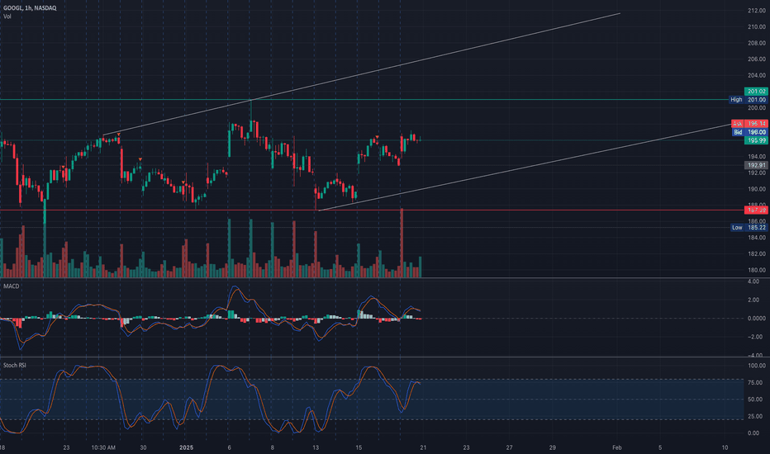Click date 13 on the time axis

click(x=316, y=447)
